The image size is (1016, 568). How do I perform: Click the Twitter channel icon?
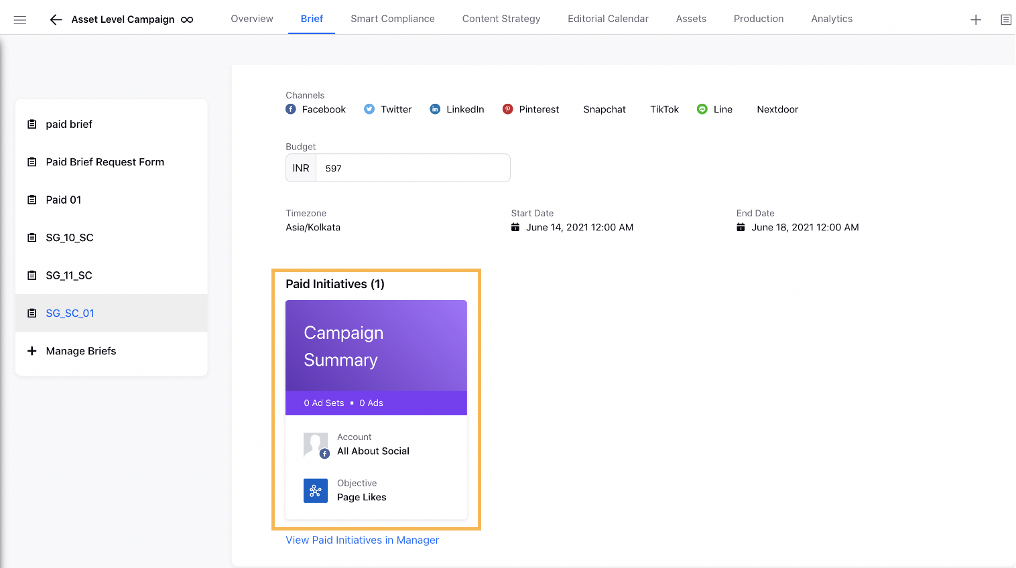[x=369, y=109]
